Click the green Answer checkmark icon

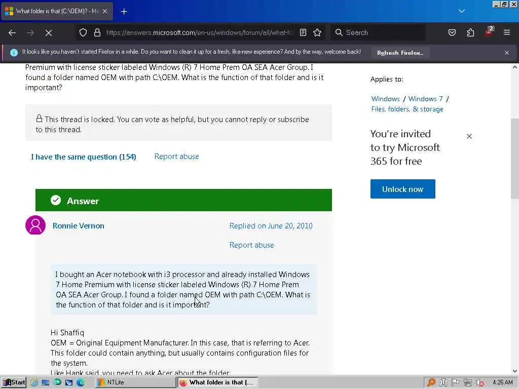coord(56,200)
